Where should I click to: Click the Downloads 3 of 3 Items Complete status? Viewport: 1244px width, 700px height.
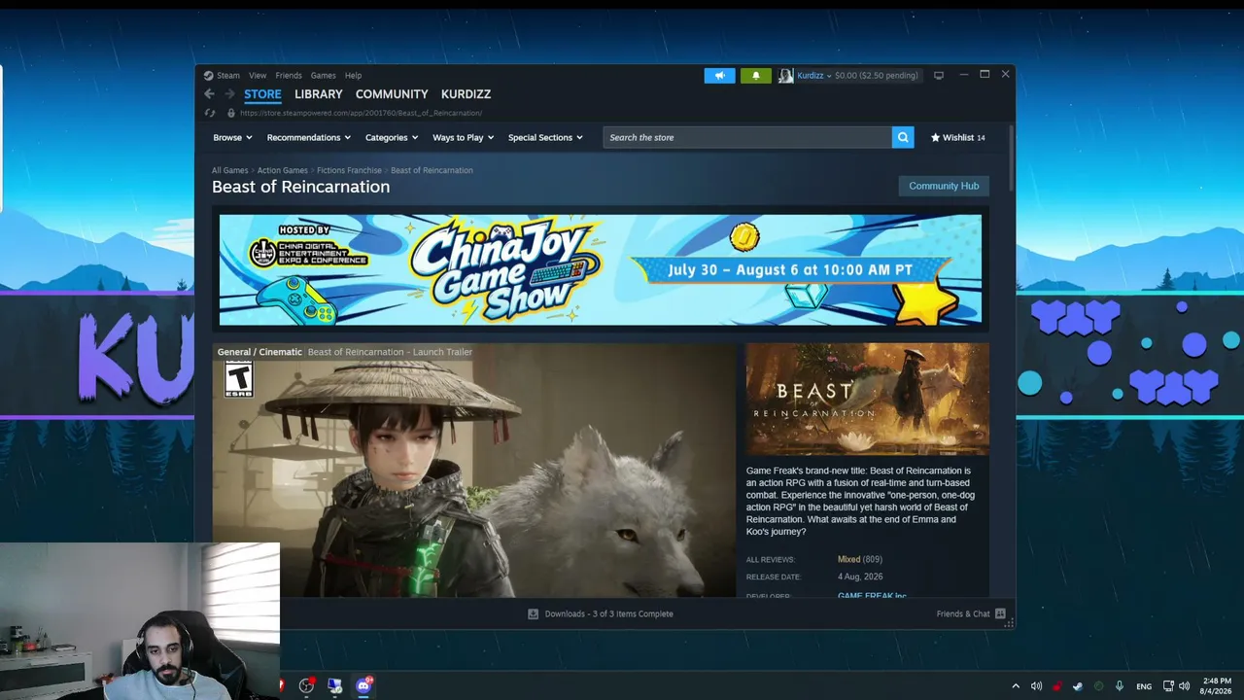pyautogui.click(x=608, y=613)
